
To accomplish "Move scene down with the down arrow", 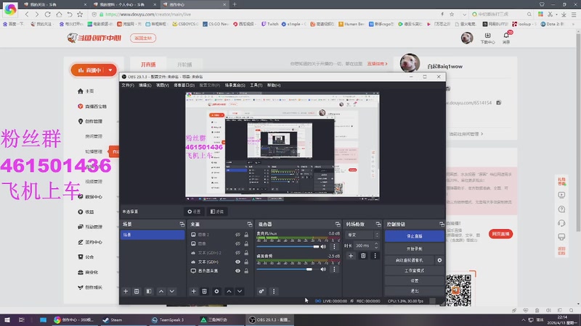I will coord(172,291).
